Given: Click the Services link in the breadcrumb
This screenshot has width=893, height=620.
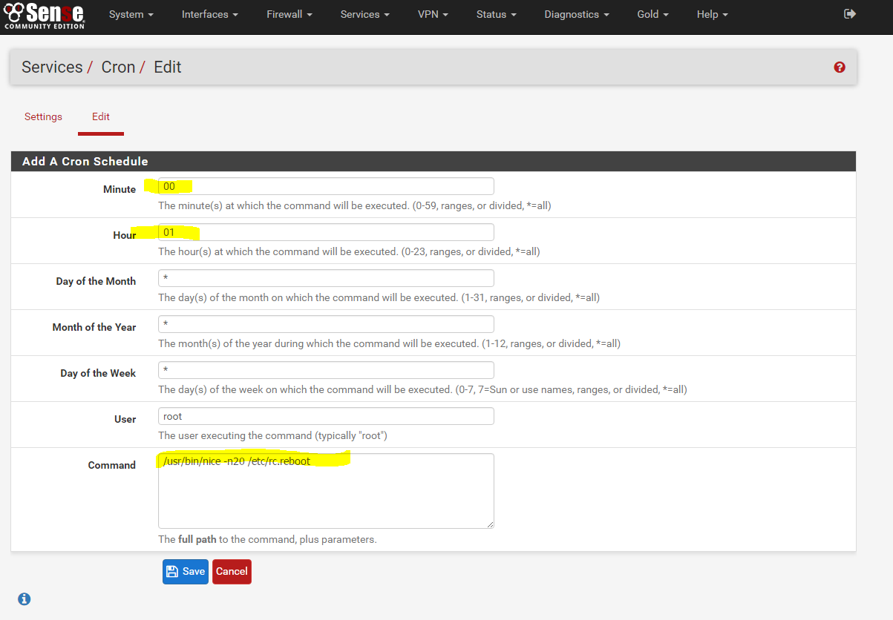Looking at the screenshot, I should pos(52,67).
